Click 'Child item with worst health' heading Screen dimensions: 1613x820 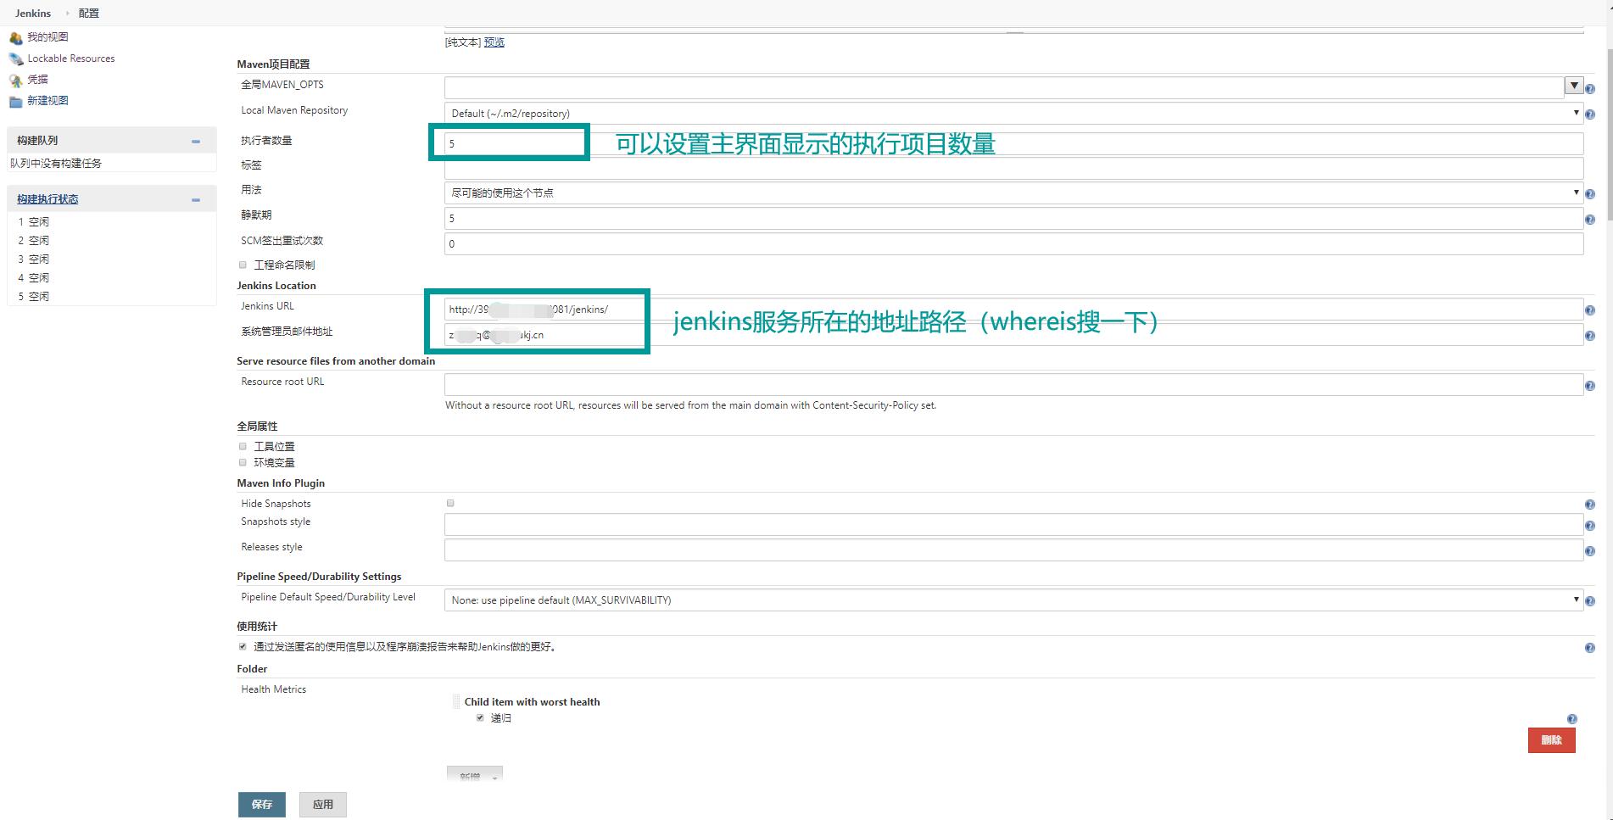[532, 702]
